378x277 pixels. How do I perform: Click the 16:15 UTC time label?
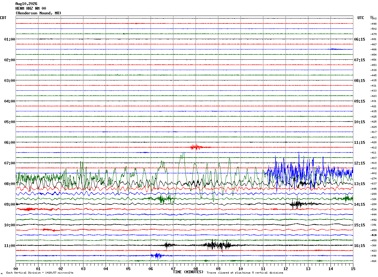[360, 246]
